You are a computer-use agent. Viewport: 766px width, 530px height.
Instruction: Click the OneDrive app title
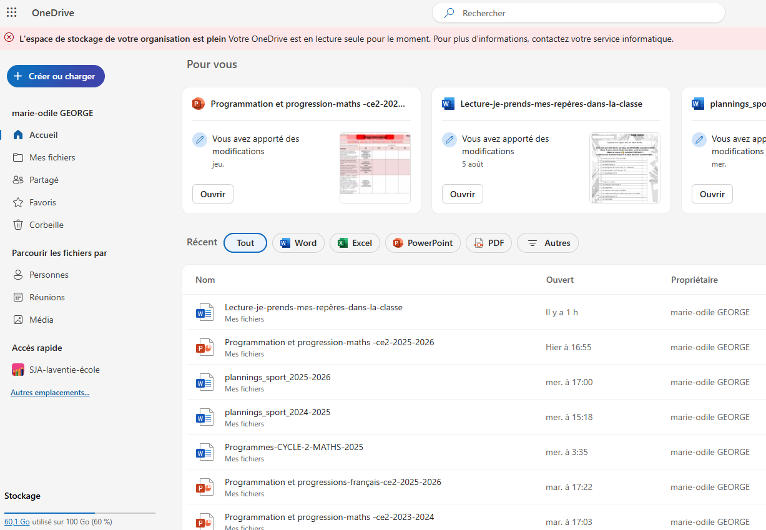coord(53,13)
